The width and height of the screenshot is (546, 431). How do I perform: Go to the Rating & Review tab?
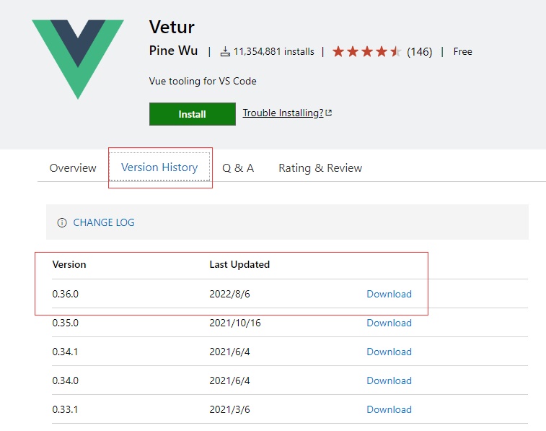click(320, 168)
